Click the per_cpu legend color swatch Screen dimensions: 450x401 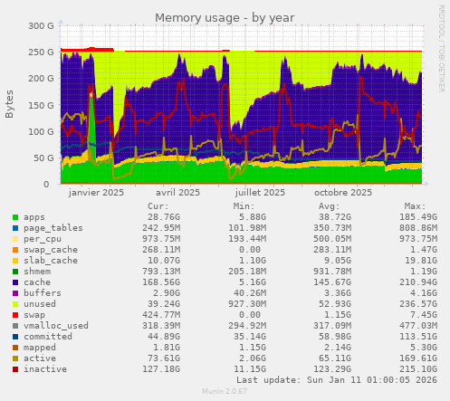pos(15,239)
